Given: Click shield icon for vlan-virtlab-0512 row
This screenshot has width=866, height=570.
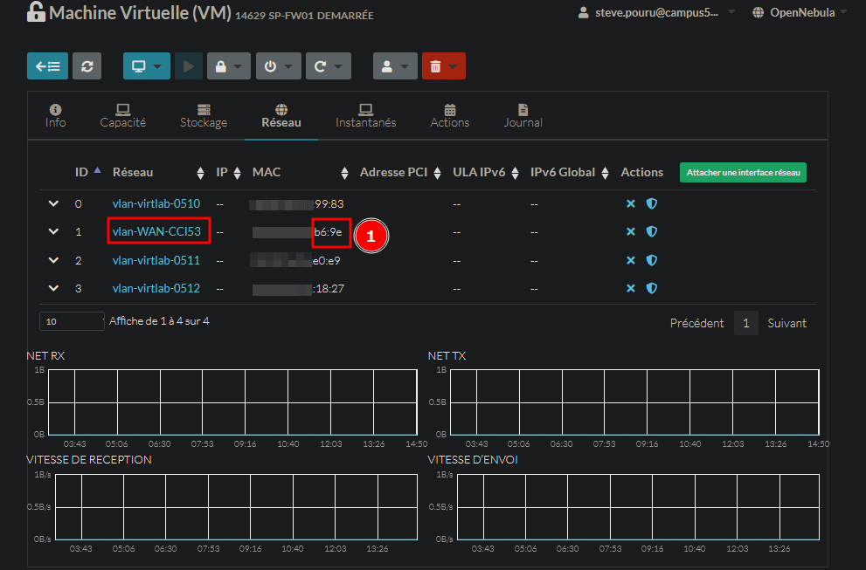Looking at the screenshot, I should 651,288.
